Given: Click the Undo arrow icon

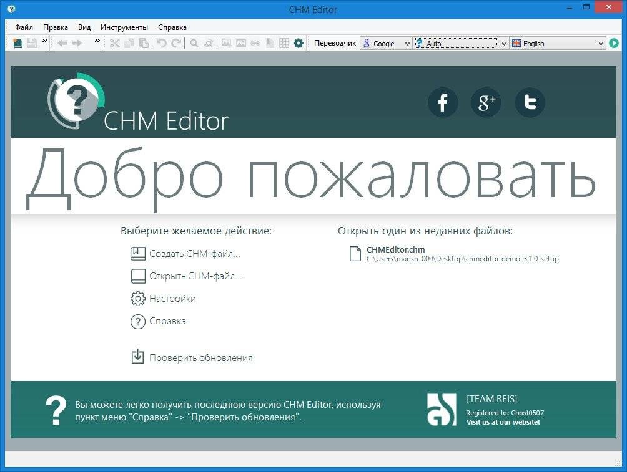Looking at the screenshot, I should point(162,43).
